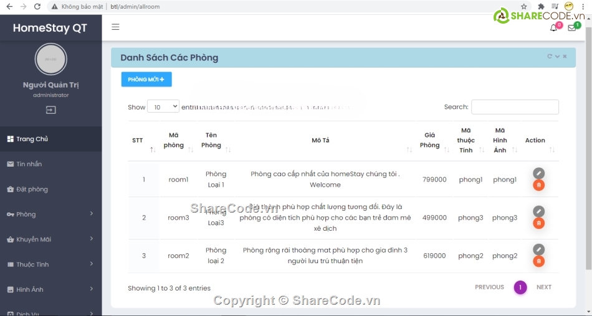This screenshot has height=316, width=592.
Task: Delete room2 with the trash icon
Action: [x=539, y=261]
